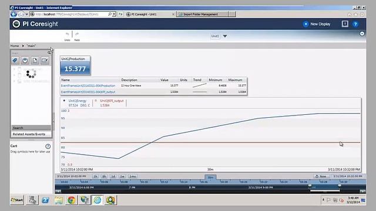
Task: Switch to PI Coresight - Unit1 browser tab
Action: (150, 14)
